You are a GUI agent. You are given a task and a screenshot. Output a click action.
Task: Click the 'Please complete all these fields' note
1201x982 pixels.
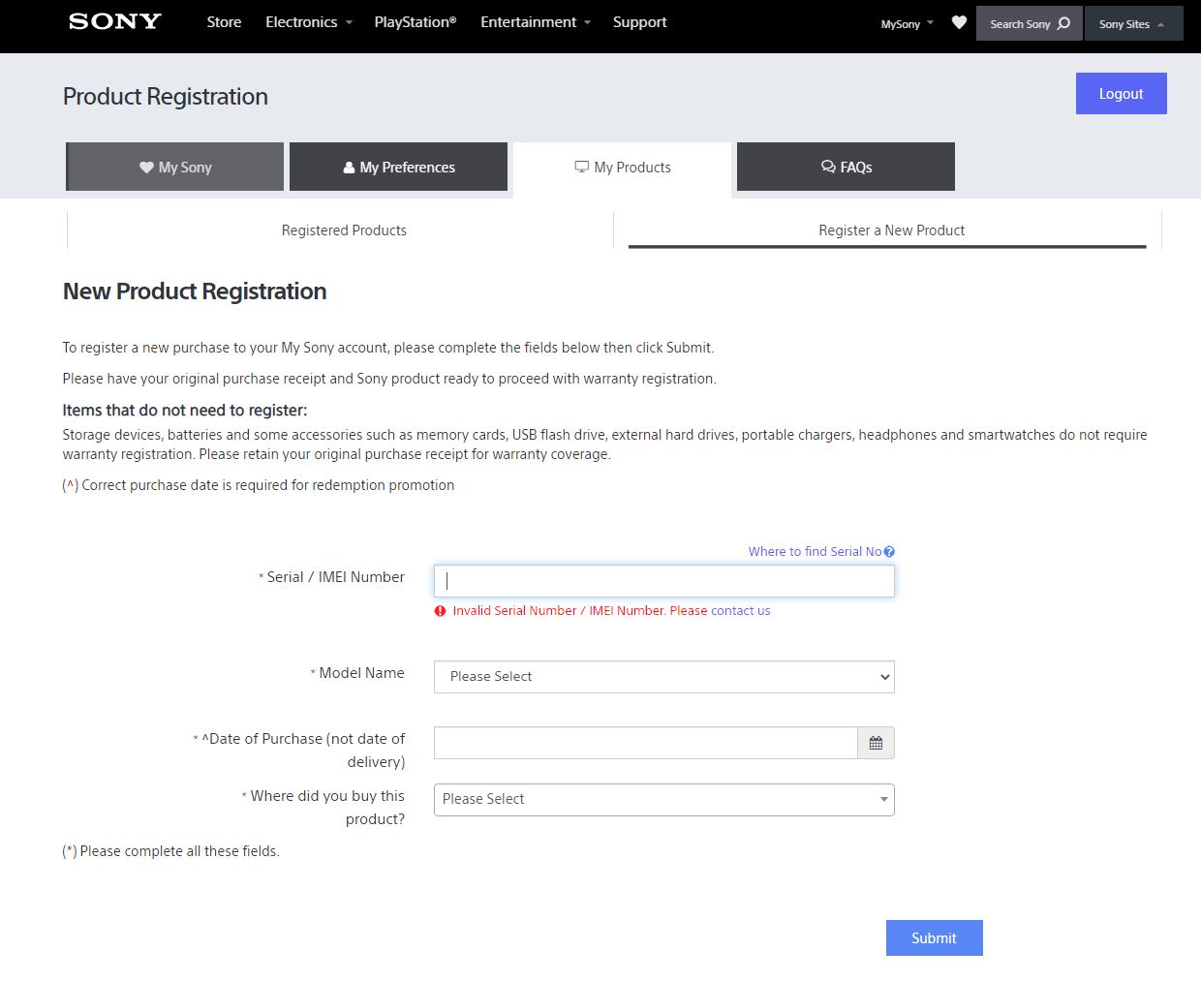[x=171, y=851]
